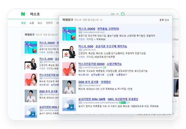
Task: Click popup URL www.airdays.co.kr
Action: pos(92,85)
